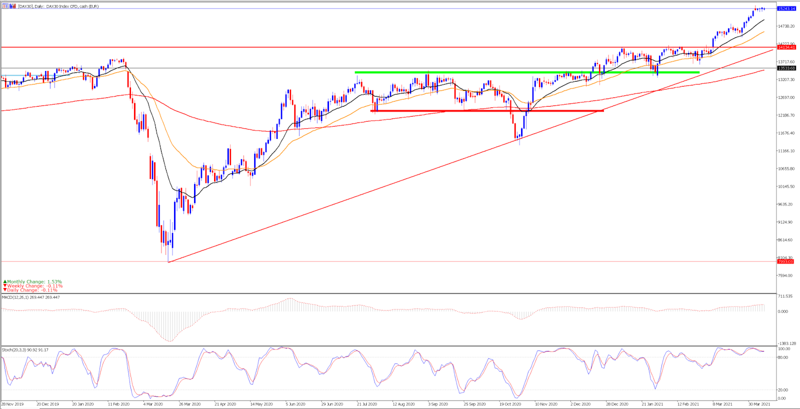Viewport: 800px width, 409px height.
Task: Select the thick green horizontal resistance line
Action: coord(527,72)
